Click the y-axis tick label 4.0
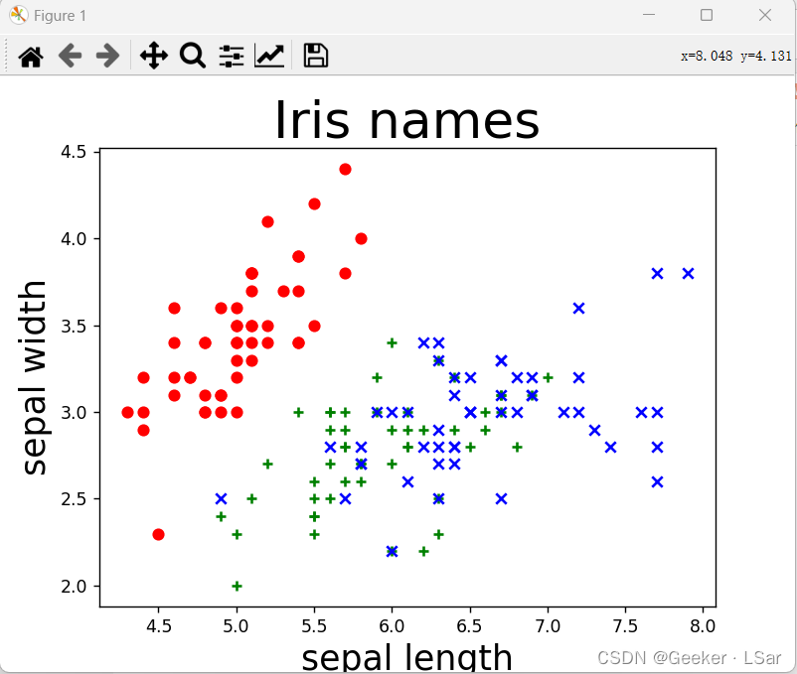797x674 pixels. pos(74,238)
